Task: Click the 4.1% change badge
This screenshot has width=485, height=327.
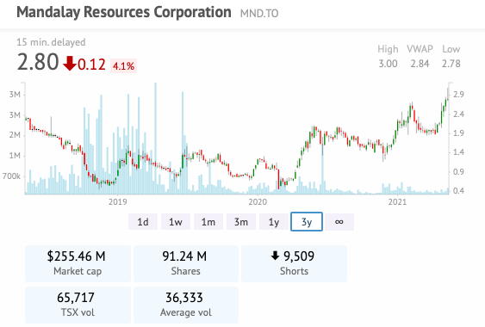Action: tap(123, 66)
